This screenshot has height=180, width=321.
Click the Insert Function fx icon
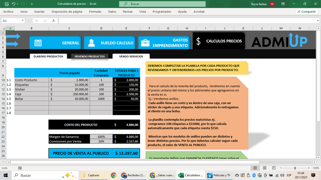(54, 21)
